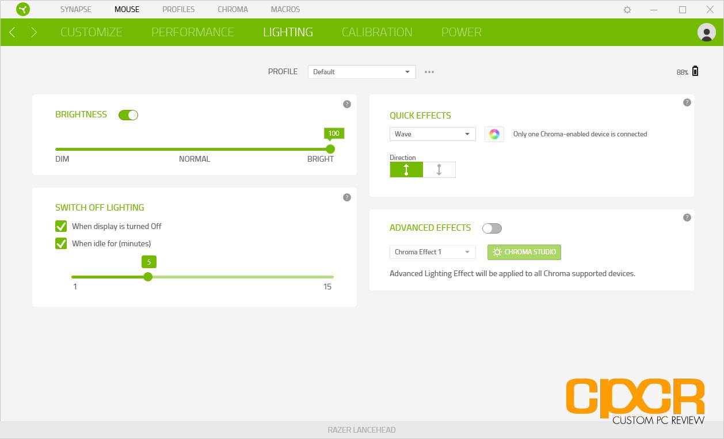Image resolution: width=724 pixels, height=439 pixels.
Task: Open the Power subtab
Action: tap(462, 32)
